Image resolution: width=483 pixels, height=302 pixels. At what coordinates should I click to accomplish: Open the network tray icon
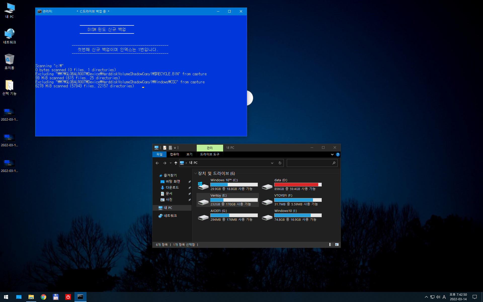tap(432, 297)
